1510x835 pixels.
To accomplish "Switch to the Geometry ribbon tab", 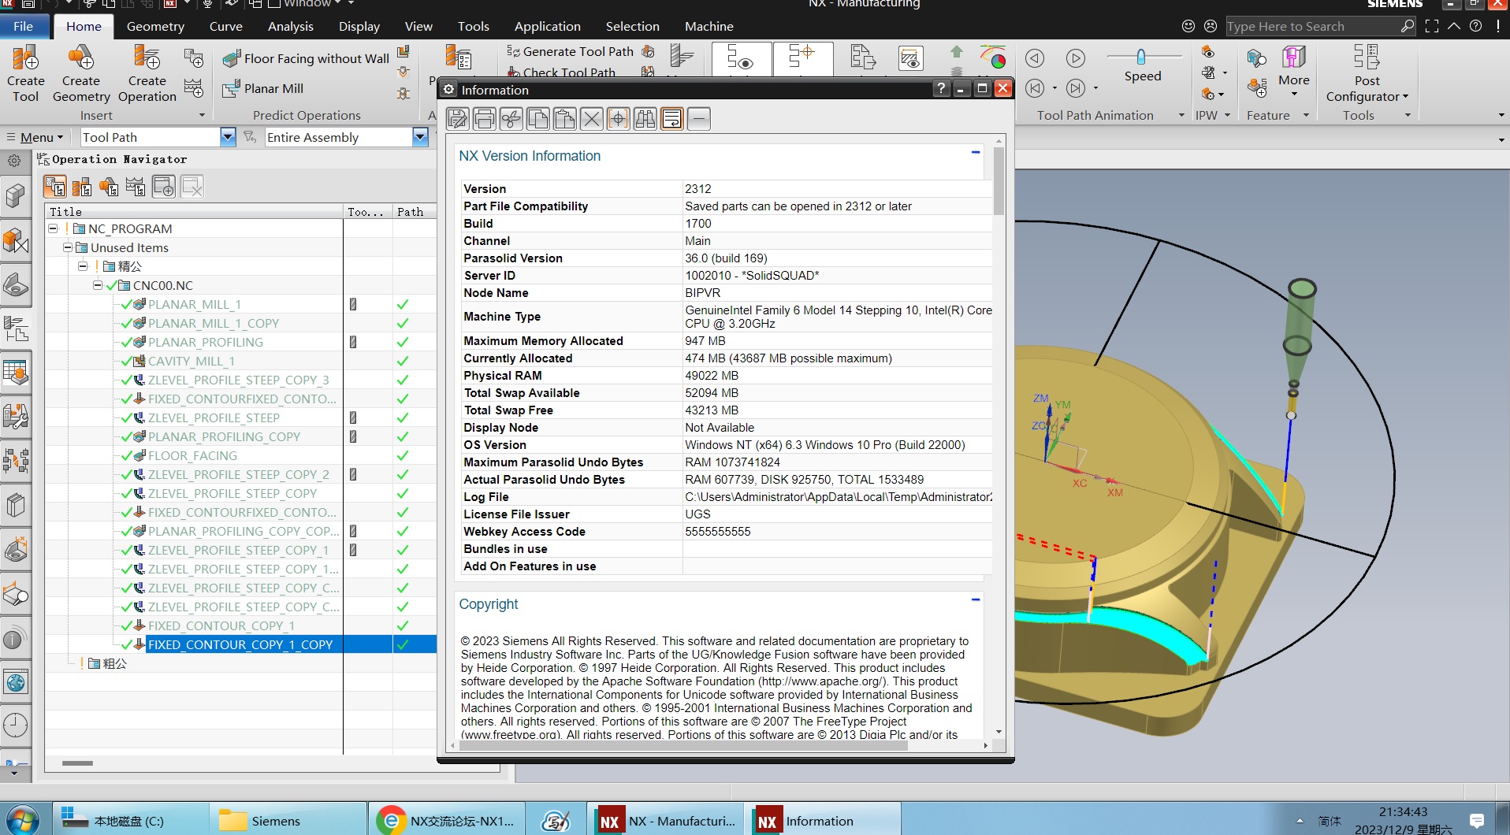I will (x=155, y=26).
